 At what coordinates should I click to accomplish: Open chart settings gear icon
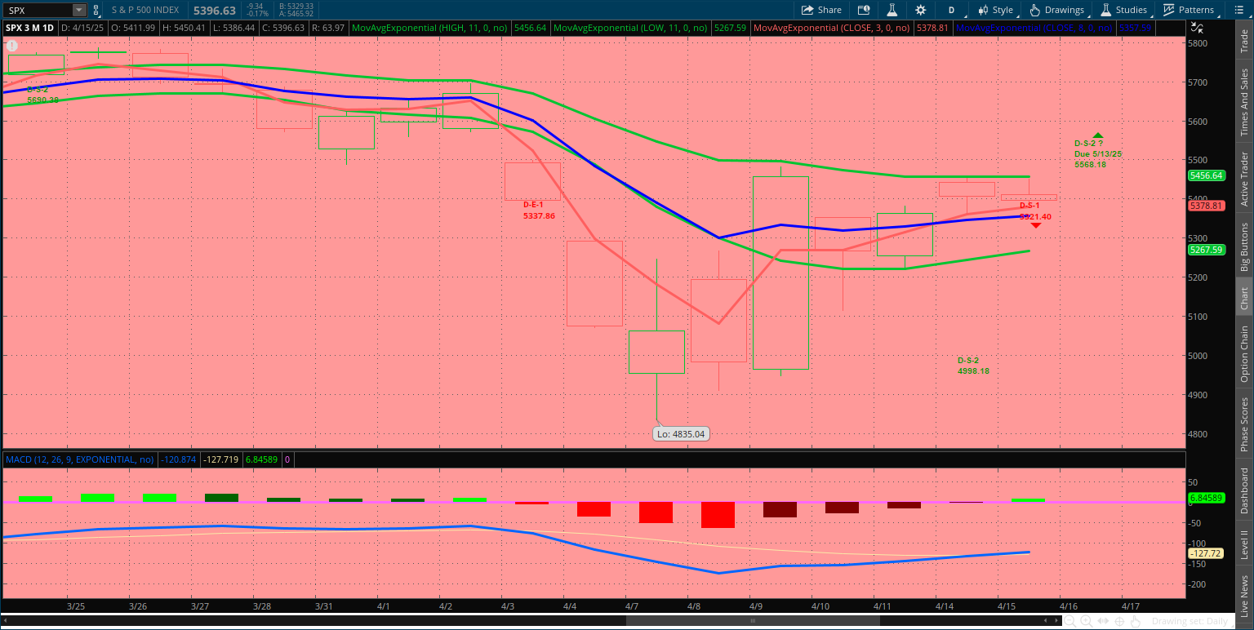pyautogui.click(x=921, y=10)
